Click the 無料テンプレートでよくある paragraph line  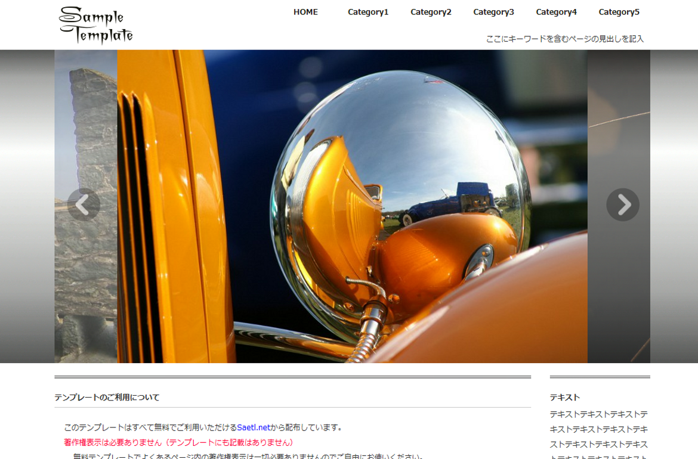coord(248,456)
